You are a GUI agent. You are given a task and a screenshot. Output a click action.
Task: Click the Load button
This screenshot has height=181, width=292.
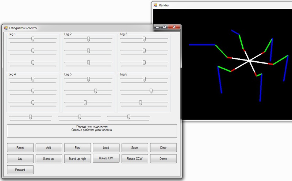pyautogui.click(x=106, y=148)
